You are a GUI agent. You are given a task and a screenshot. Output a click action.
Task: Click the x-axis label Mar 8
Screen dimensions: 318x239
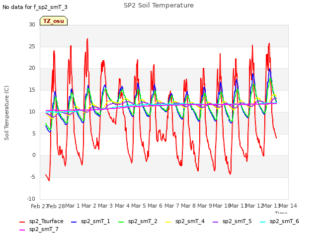pos(188,206)
